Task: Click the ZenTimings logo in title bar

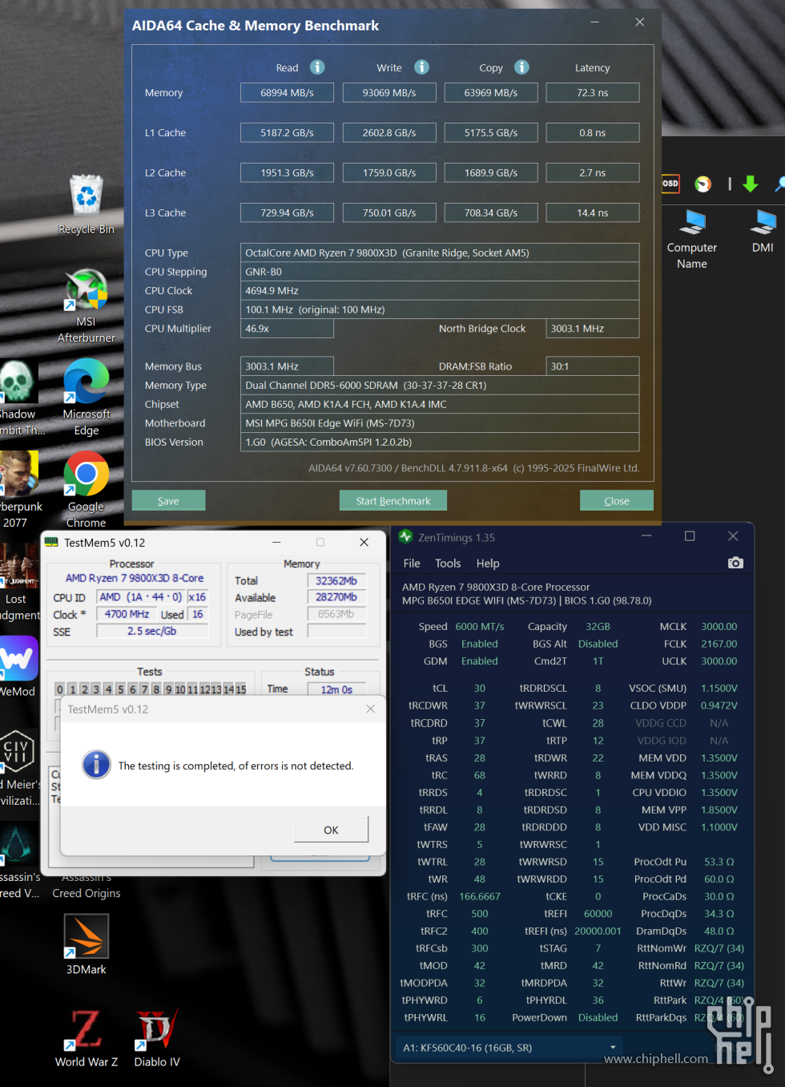Action: click(x=405, y=536)
